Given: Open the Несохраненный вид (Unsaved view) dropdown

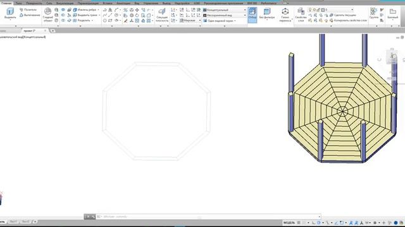Looking at the screenshot, I should 224,15.
